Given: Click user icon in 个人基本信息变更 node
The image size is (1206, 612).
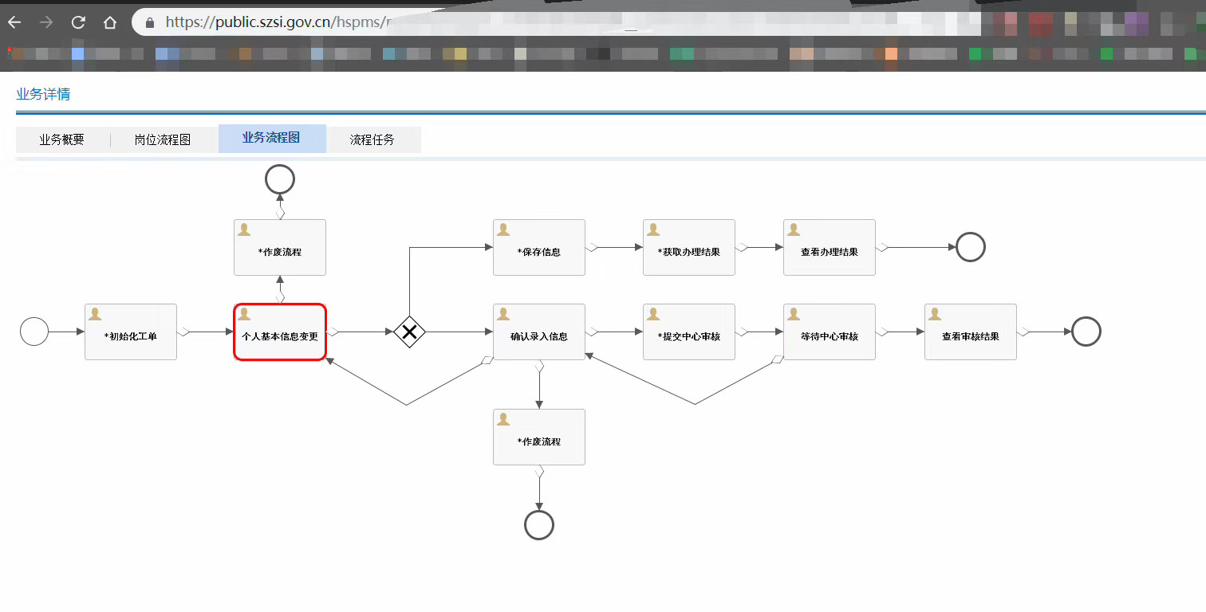Looking at the screenshot, I should tap(244, 314).
